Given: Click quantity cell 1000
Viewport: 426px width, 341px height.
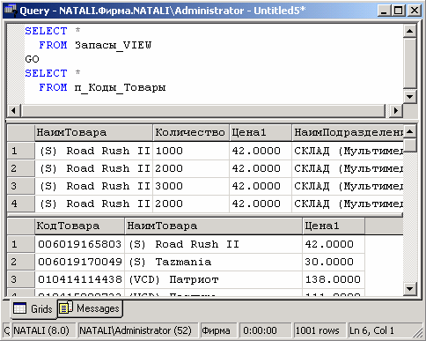Looking at the screenshot, I should [x=191, y=151].
